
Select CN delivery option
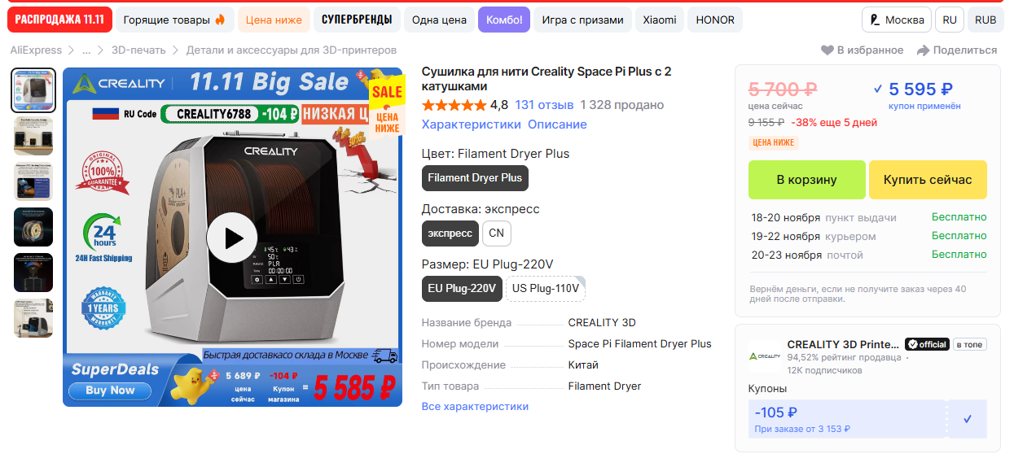coord(496,233)
